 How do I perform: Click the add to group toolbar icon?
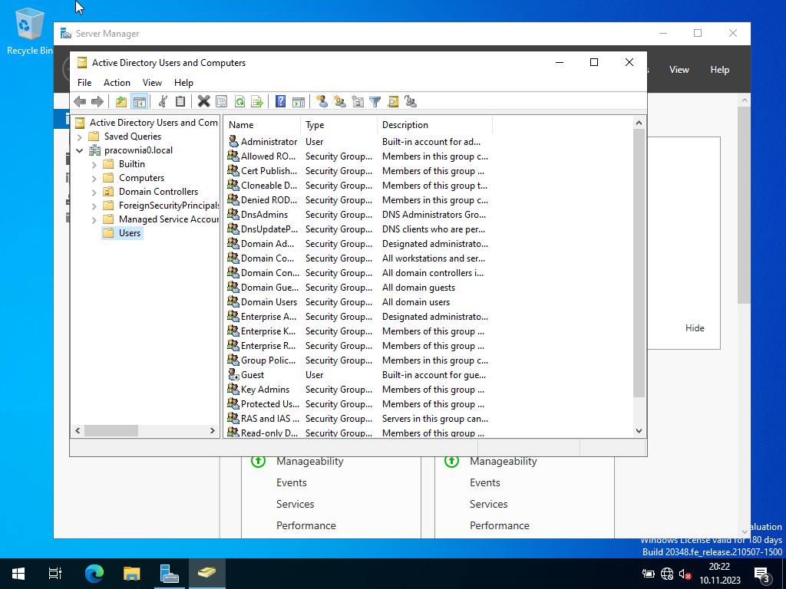[411, 102]
